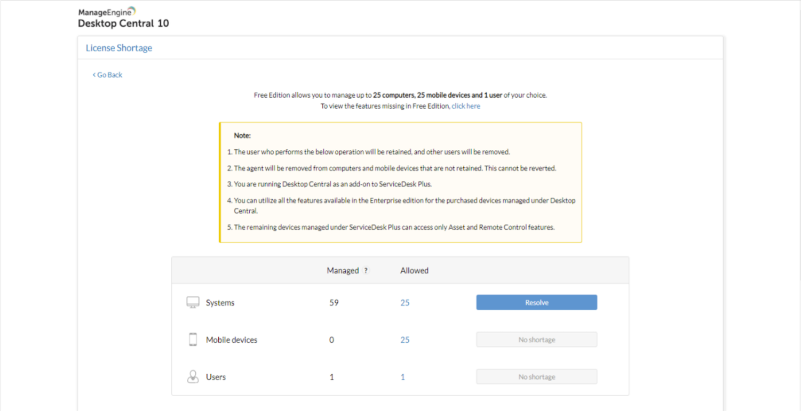Click No shortage button for Mobile devices
This screenshot has width=801, height=411.
click(536, 340)
